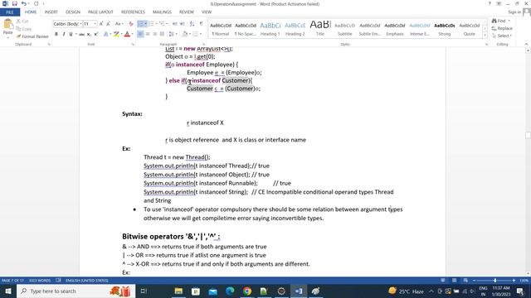Click the Increase Indent icon
The width and height of the screenshot is (531, 298).
tap(183, 24)
